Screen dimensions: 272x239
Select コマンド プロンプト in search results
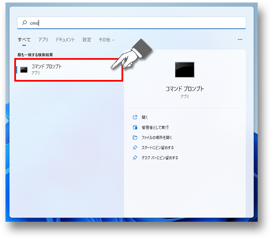tap(69, 70)
